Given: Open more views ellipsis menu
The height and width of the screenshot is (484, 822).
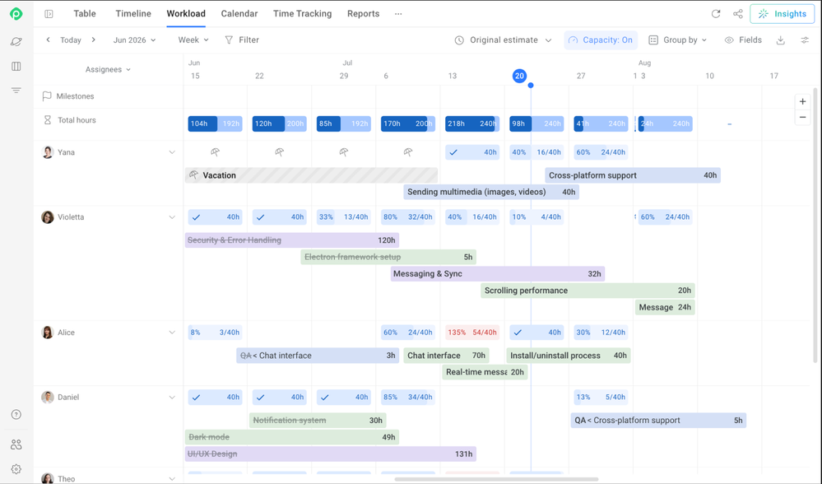Looking at the screenshot, I should [x=398, y=14].
